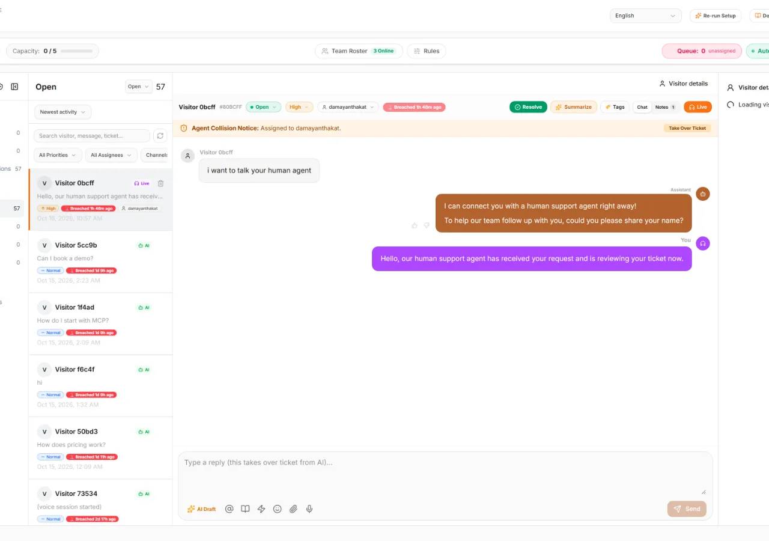This screenshot has width=769, height=541.
Task: Click the assistant bot avatar icon
Action: tap(703, 194)
